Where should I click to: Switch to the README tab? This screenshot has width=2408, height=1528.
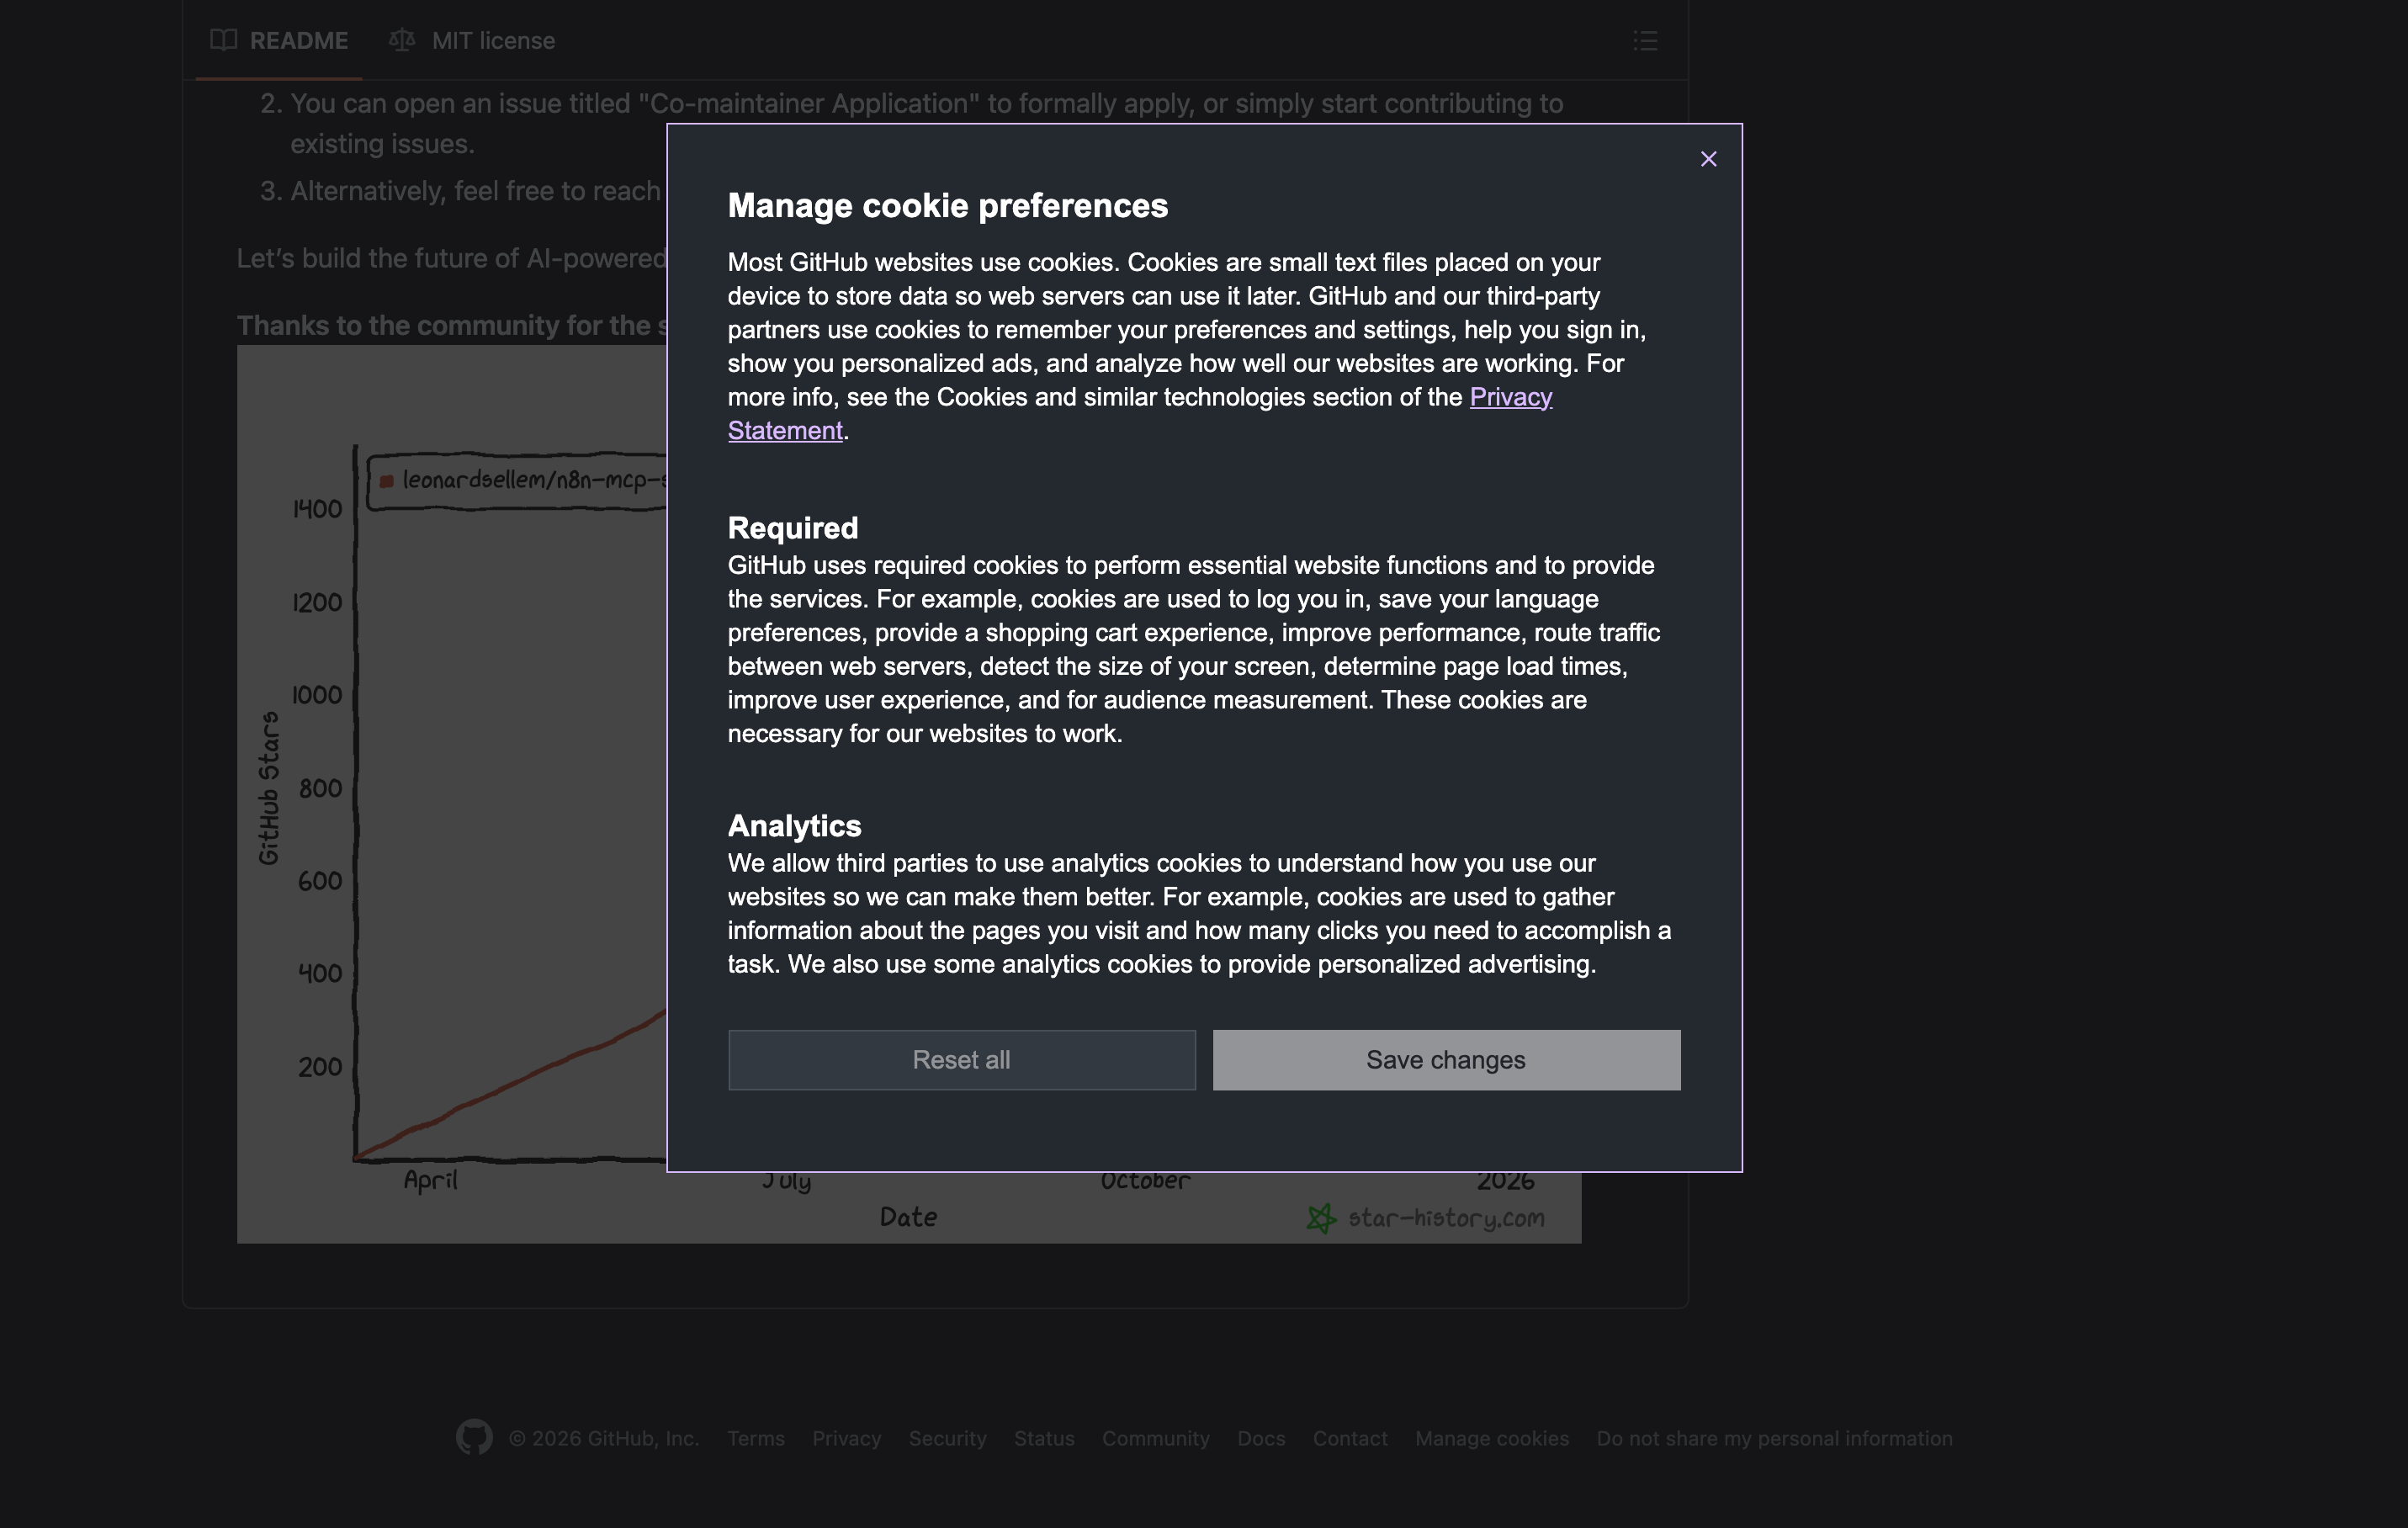tap(298, 41)
